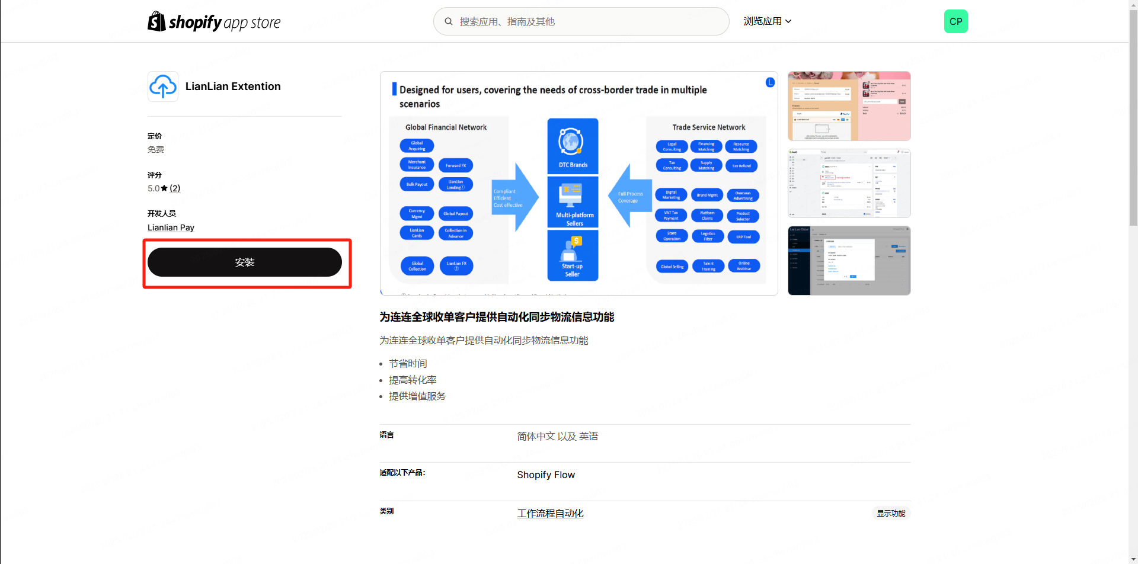Expand the 浏览应用 browse menu

tap(768, 21)
